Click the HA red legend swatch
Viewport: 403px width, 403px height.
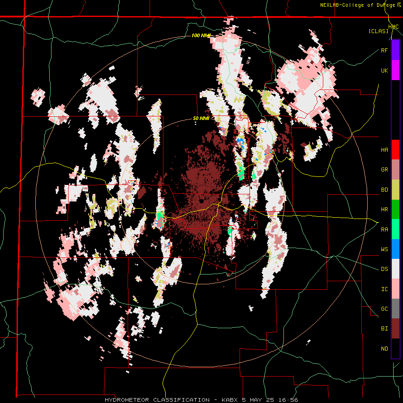coord(395,150)
